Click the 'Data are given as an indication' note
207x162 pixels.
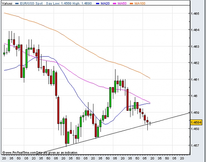point(57,153)
